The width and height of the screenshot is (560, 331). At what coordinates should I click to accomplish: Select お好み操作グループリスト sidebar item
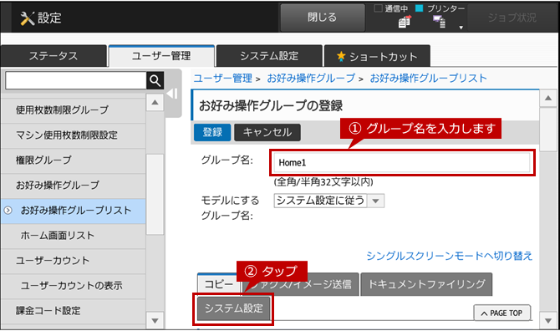(74, 211)
